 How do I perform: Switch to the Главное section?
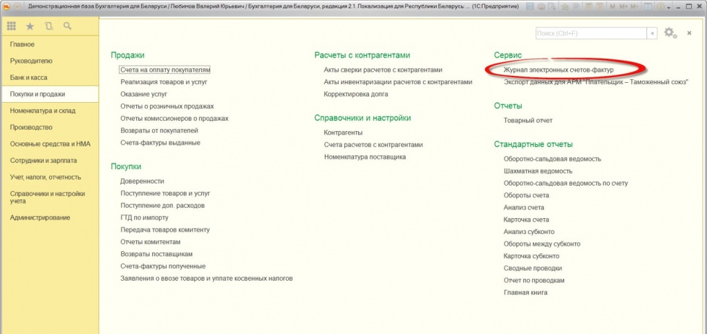(x=22, y=44)
